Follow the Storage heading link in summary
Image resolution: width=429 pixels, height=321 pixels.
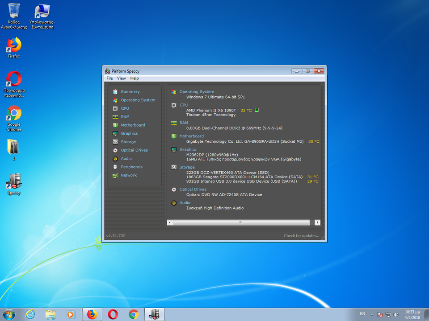click(x=187, y=167)
